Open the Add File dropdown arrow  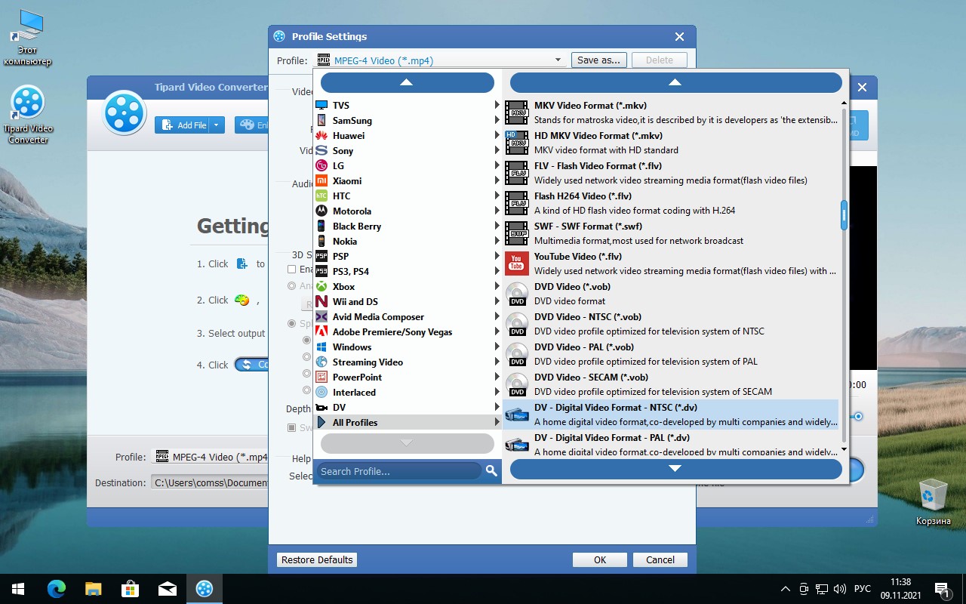point(217,125)
